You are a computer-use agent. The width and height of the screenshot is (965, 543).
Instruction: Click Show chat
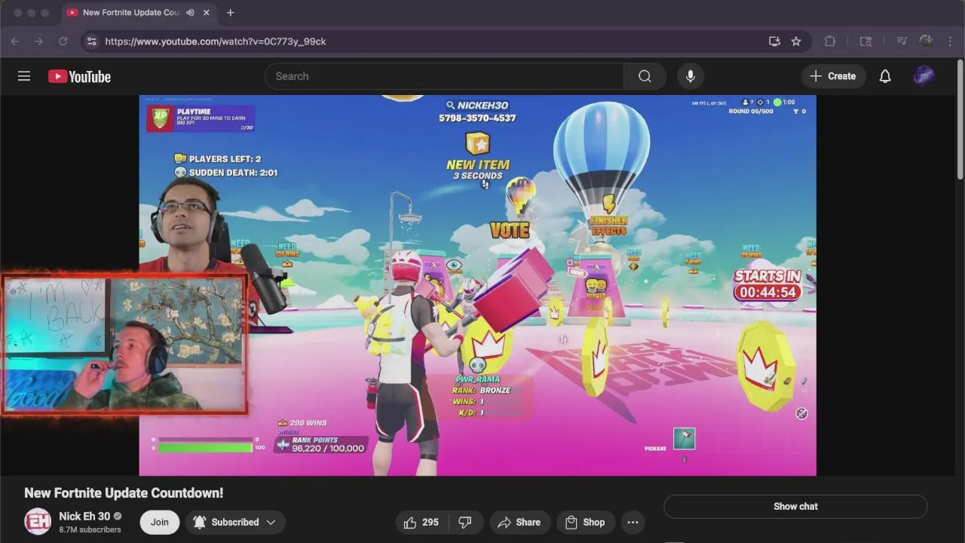pyautogui.click(x=795, y=507)
